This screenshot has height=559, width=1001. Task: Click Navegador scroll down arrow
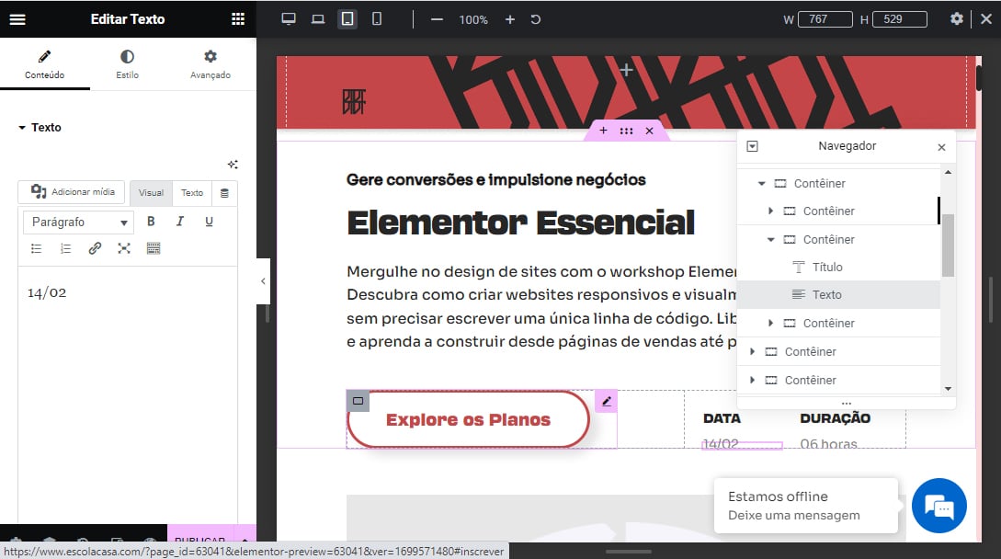tap(948, 388)
